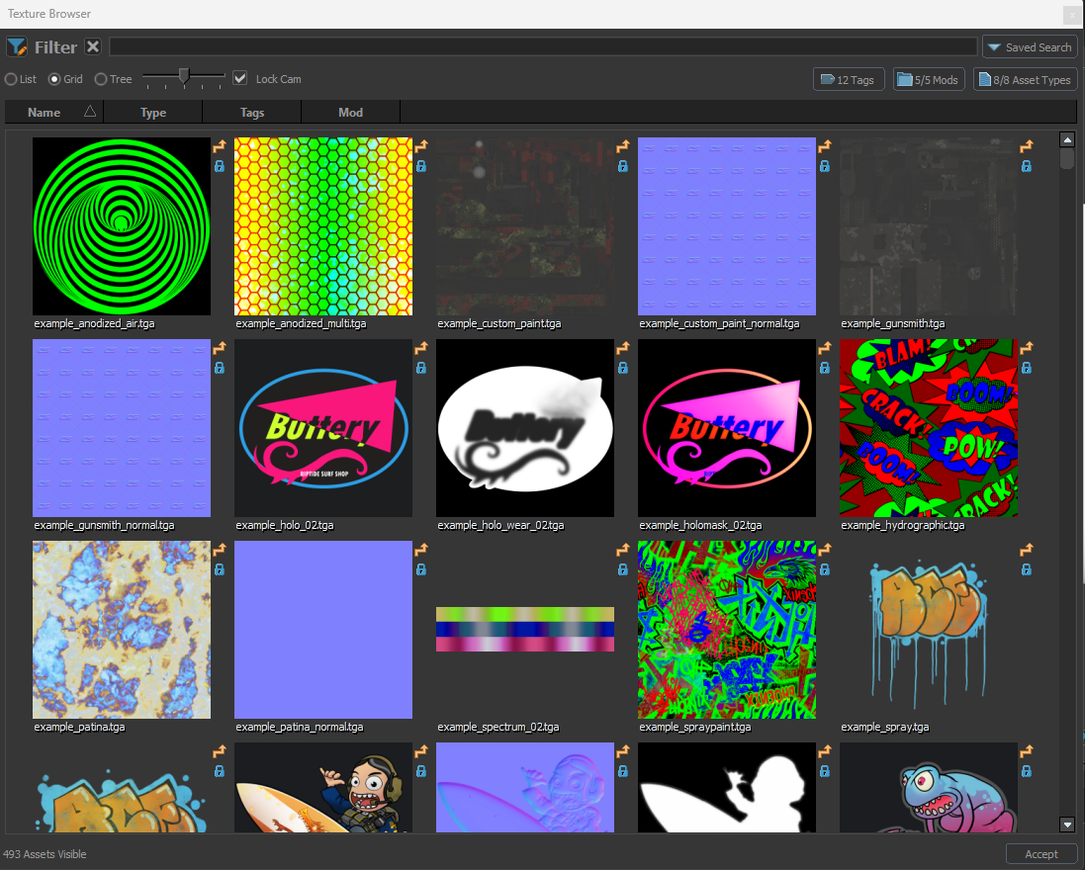Screen dimensions: 1085x870
Task: Toggle the Lock Cam checkbox
Action: click(x=240, y=78)
